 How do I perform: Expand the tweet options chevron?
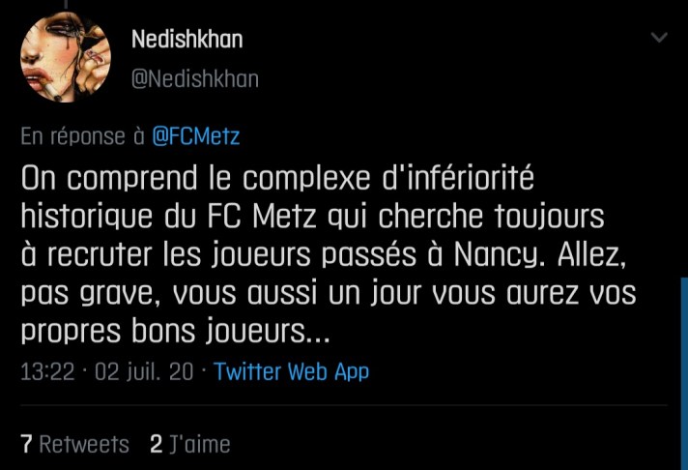(x=659, y=39)
